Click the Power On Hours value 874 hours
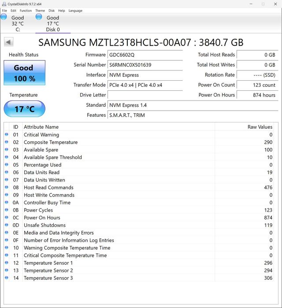The image size is (282, 308). [257, 95]
